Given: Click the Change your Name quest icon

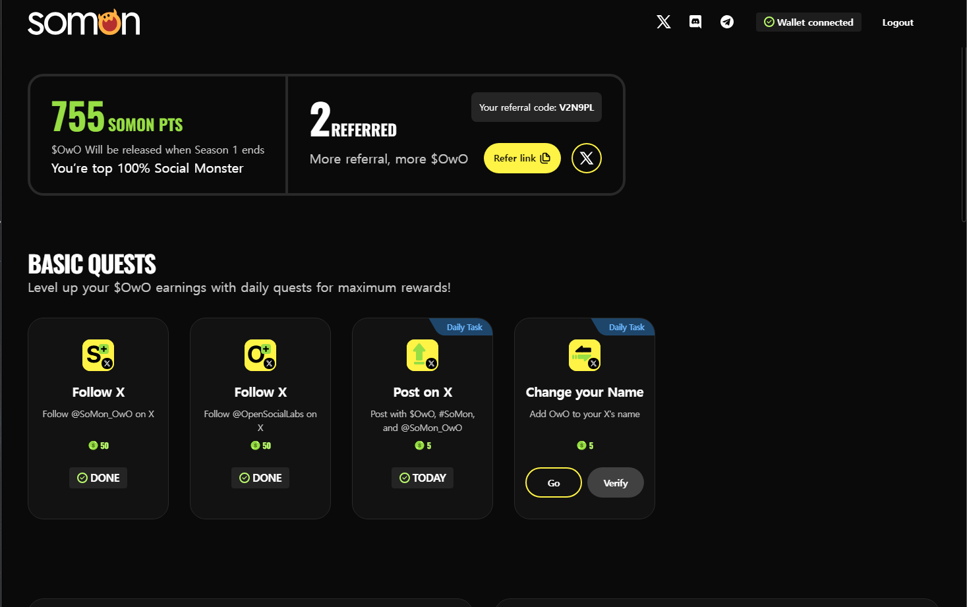Looking at the screenshot, I should coord(585,355).
